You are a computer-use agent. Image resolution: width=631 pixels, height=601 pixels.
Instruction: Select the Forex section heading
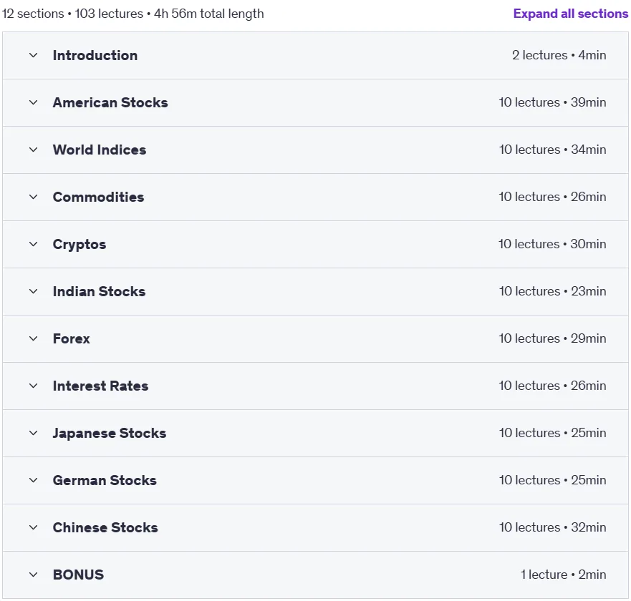tap(71, 338)
